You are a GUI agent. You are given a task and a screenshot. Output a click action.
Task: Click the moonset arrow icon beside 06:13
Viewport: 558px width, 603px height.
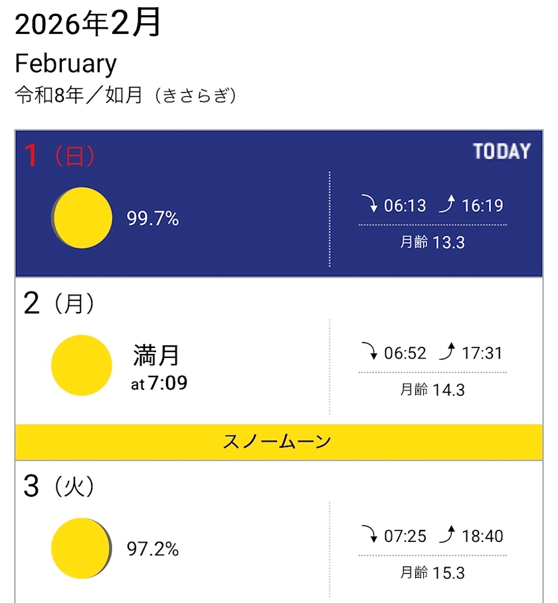tap(369, 204)
